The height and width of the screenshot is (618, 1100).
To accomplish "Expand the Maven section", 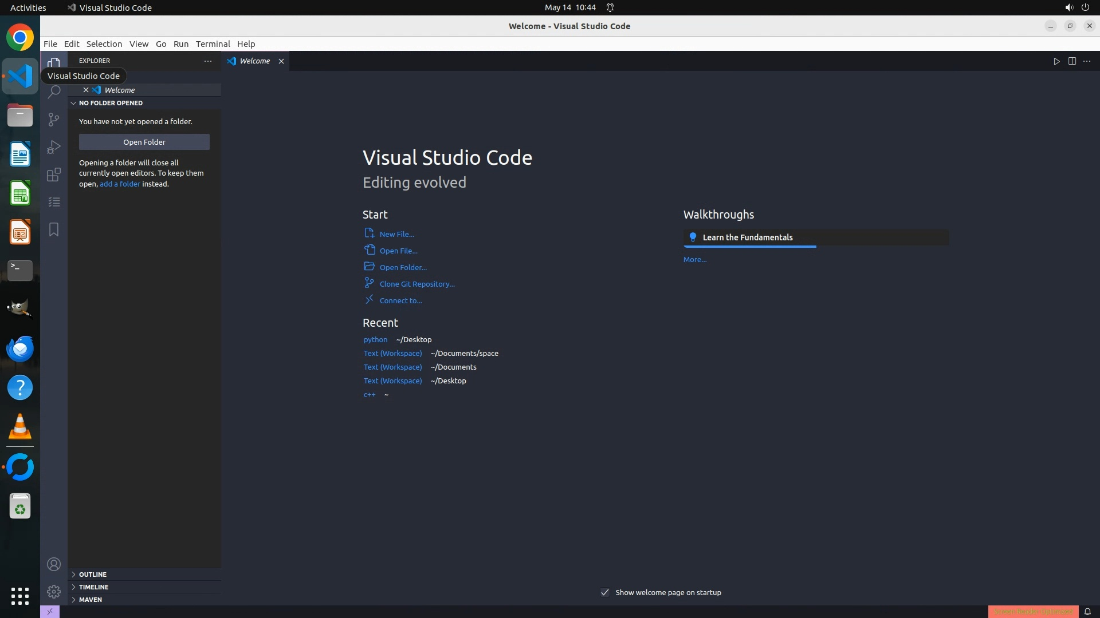I will [91, 599].
